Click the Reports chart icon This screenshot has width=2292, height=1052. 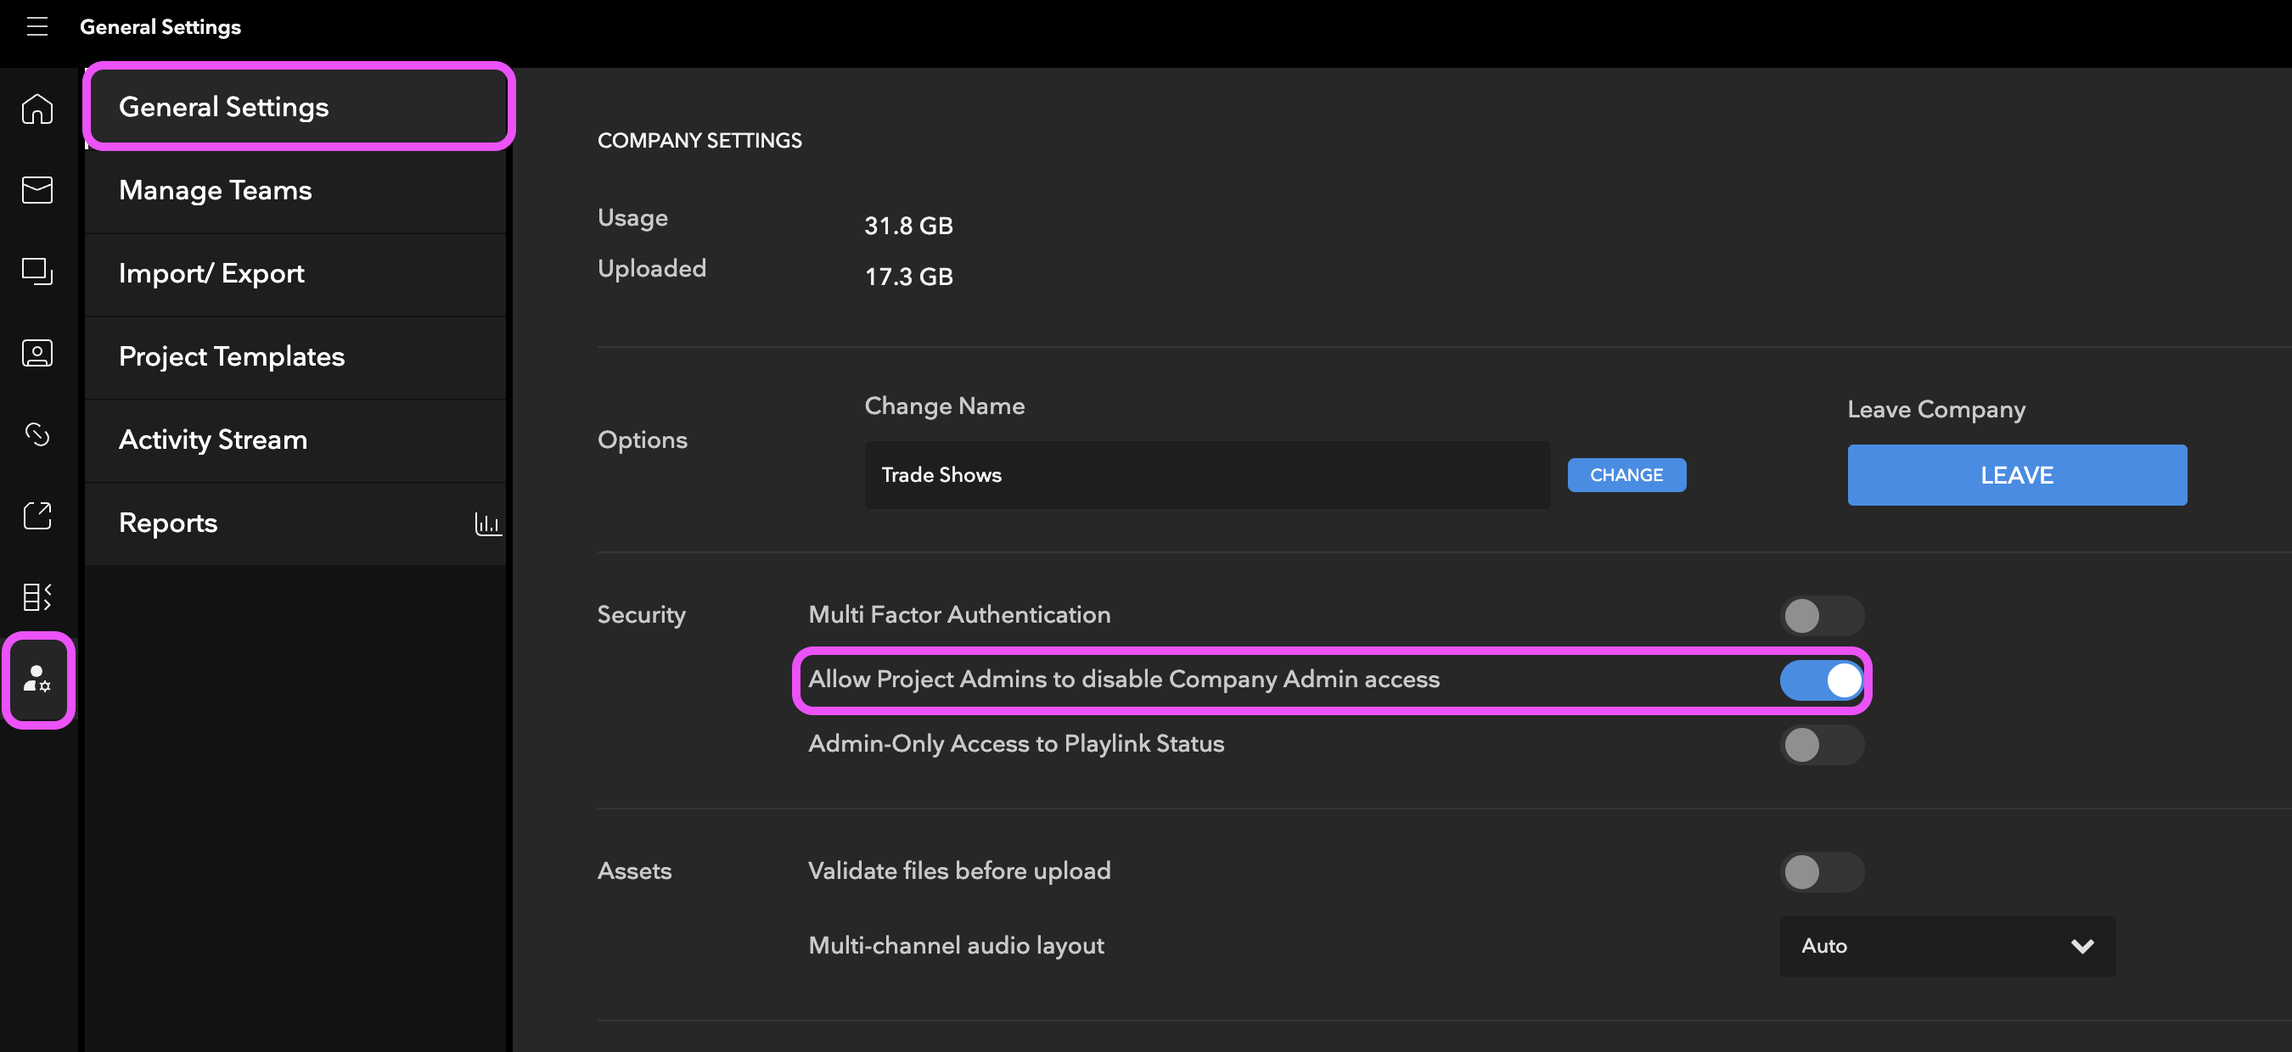[486, 523]
